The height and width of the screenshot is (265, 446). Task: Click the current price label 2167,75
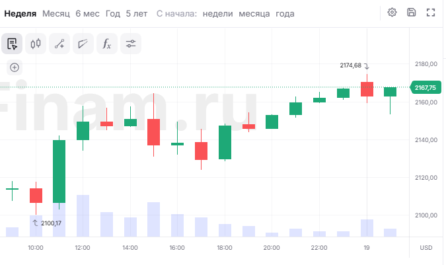[426, 88]
